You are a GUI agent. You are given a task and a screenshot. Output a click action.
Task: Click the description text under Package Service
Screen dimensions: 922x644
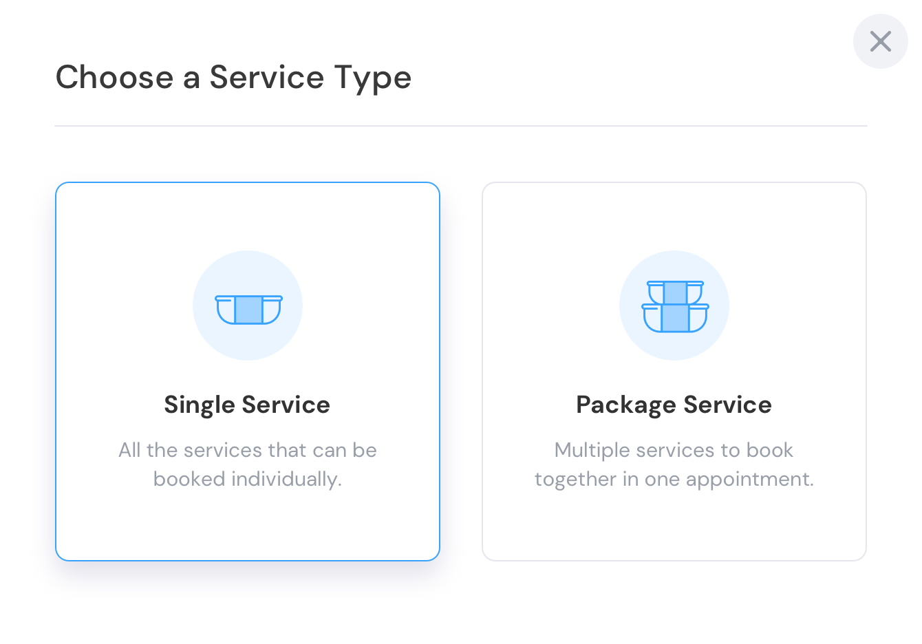tap(674, 464)
